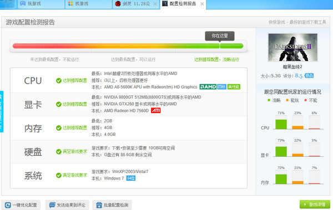
Task: Click 大小:5.3G size text
Action: pyautogui.click(x=271, y=76)
